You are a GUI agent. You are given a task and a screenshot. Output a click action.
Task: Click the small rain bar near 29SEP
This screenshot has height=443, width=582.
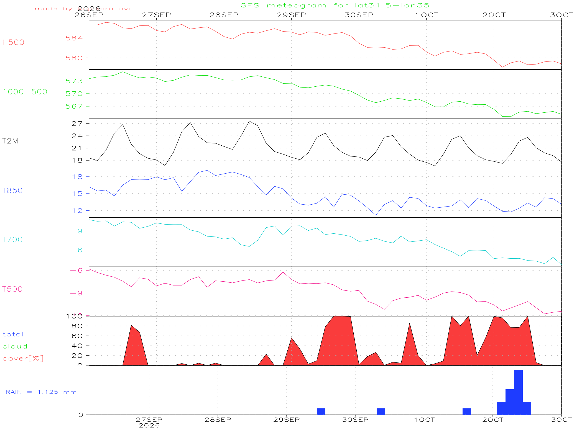pos(321,411)
